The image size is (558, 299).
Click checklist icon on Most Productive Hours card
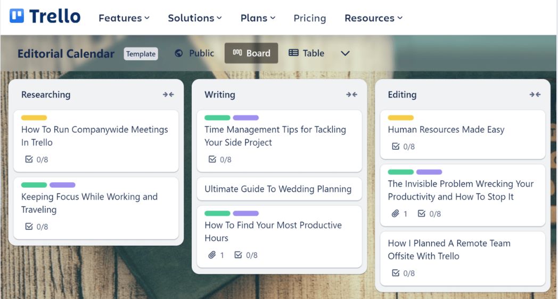238,255
